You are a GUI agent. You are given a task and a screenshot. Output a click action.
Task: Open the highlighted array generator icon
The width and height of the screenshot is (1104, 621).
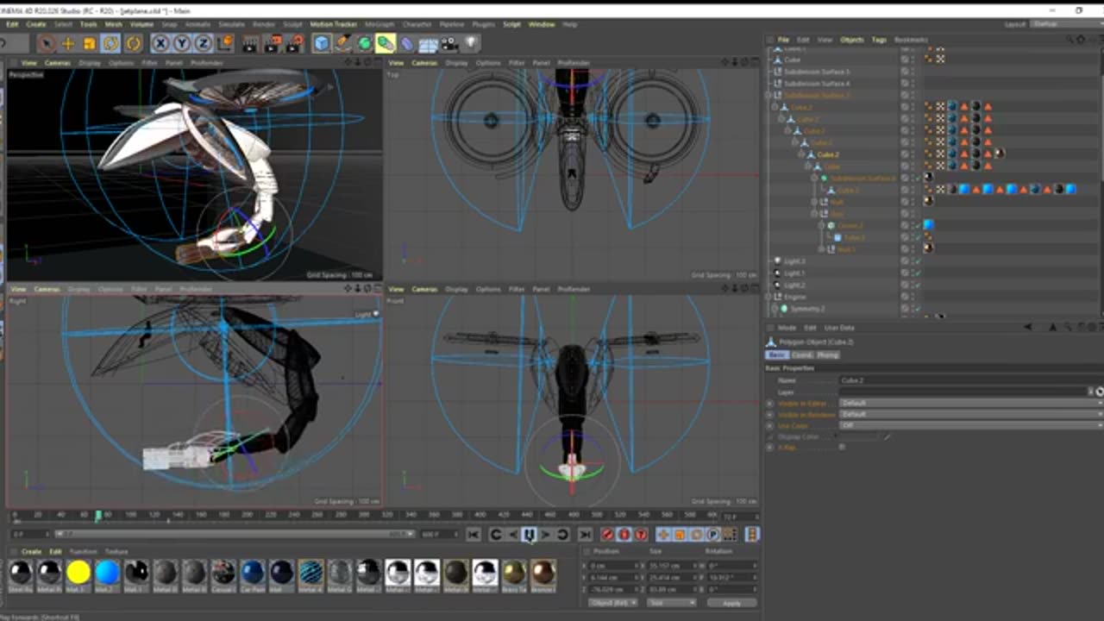[x=386, y=43]
